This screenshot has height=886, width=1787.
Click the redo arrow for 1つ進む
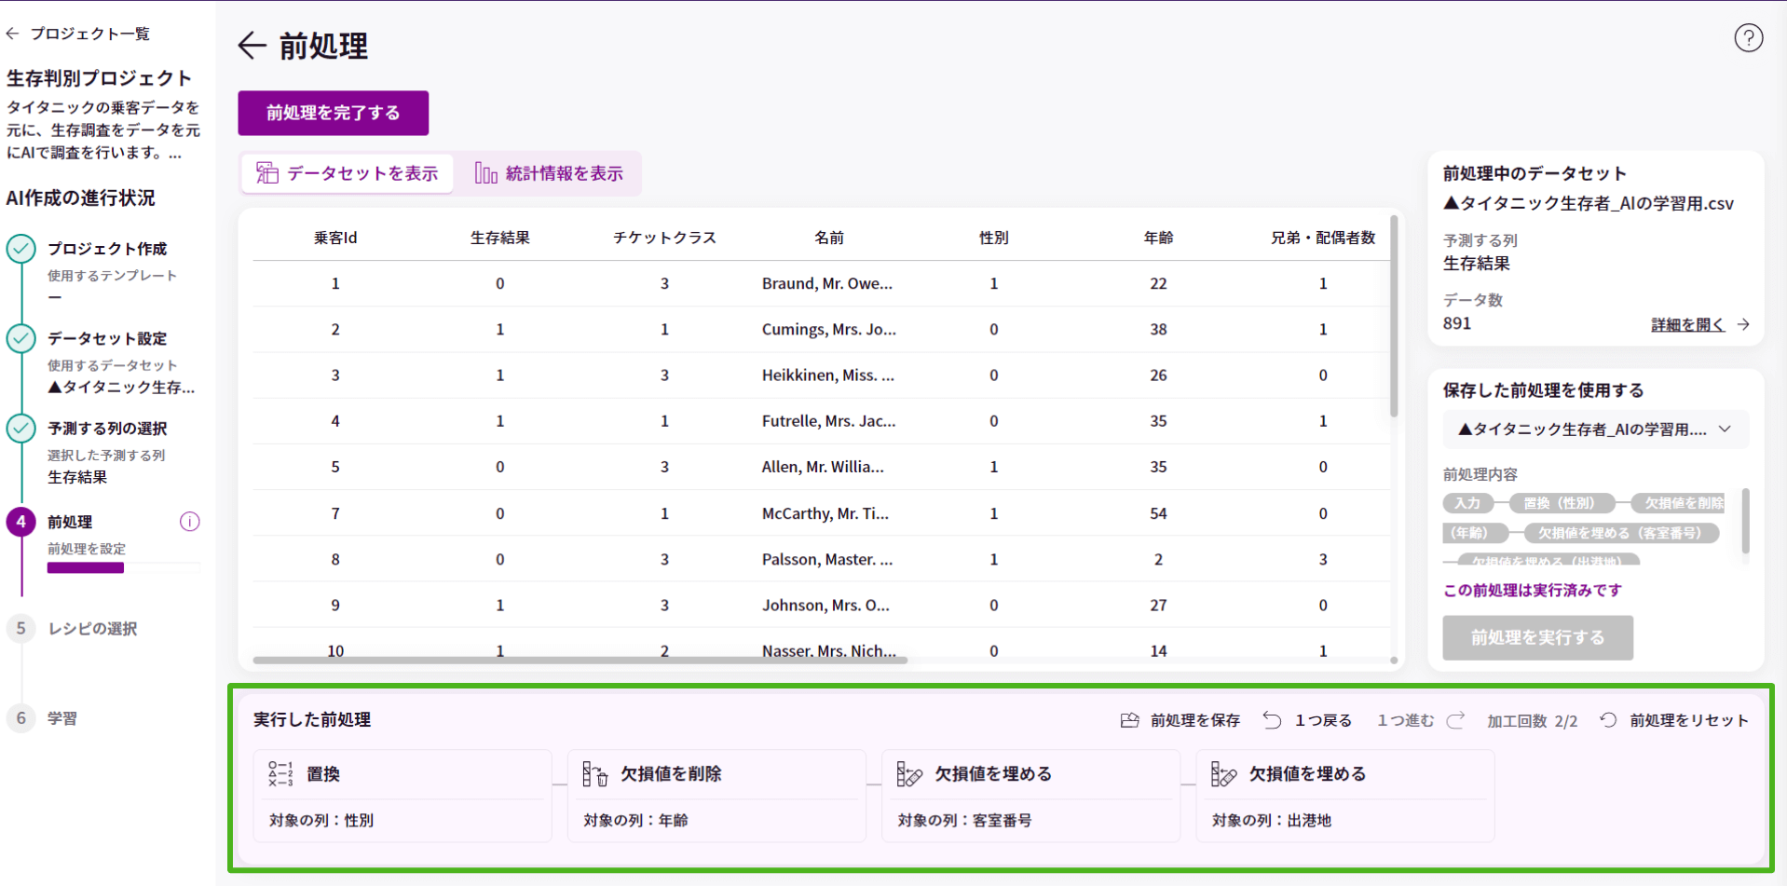coord(1455,720)
